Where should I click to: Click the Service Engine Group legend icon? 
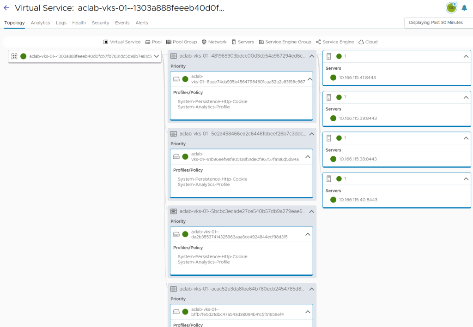tap(261, 42)
